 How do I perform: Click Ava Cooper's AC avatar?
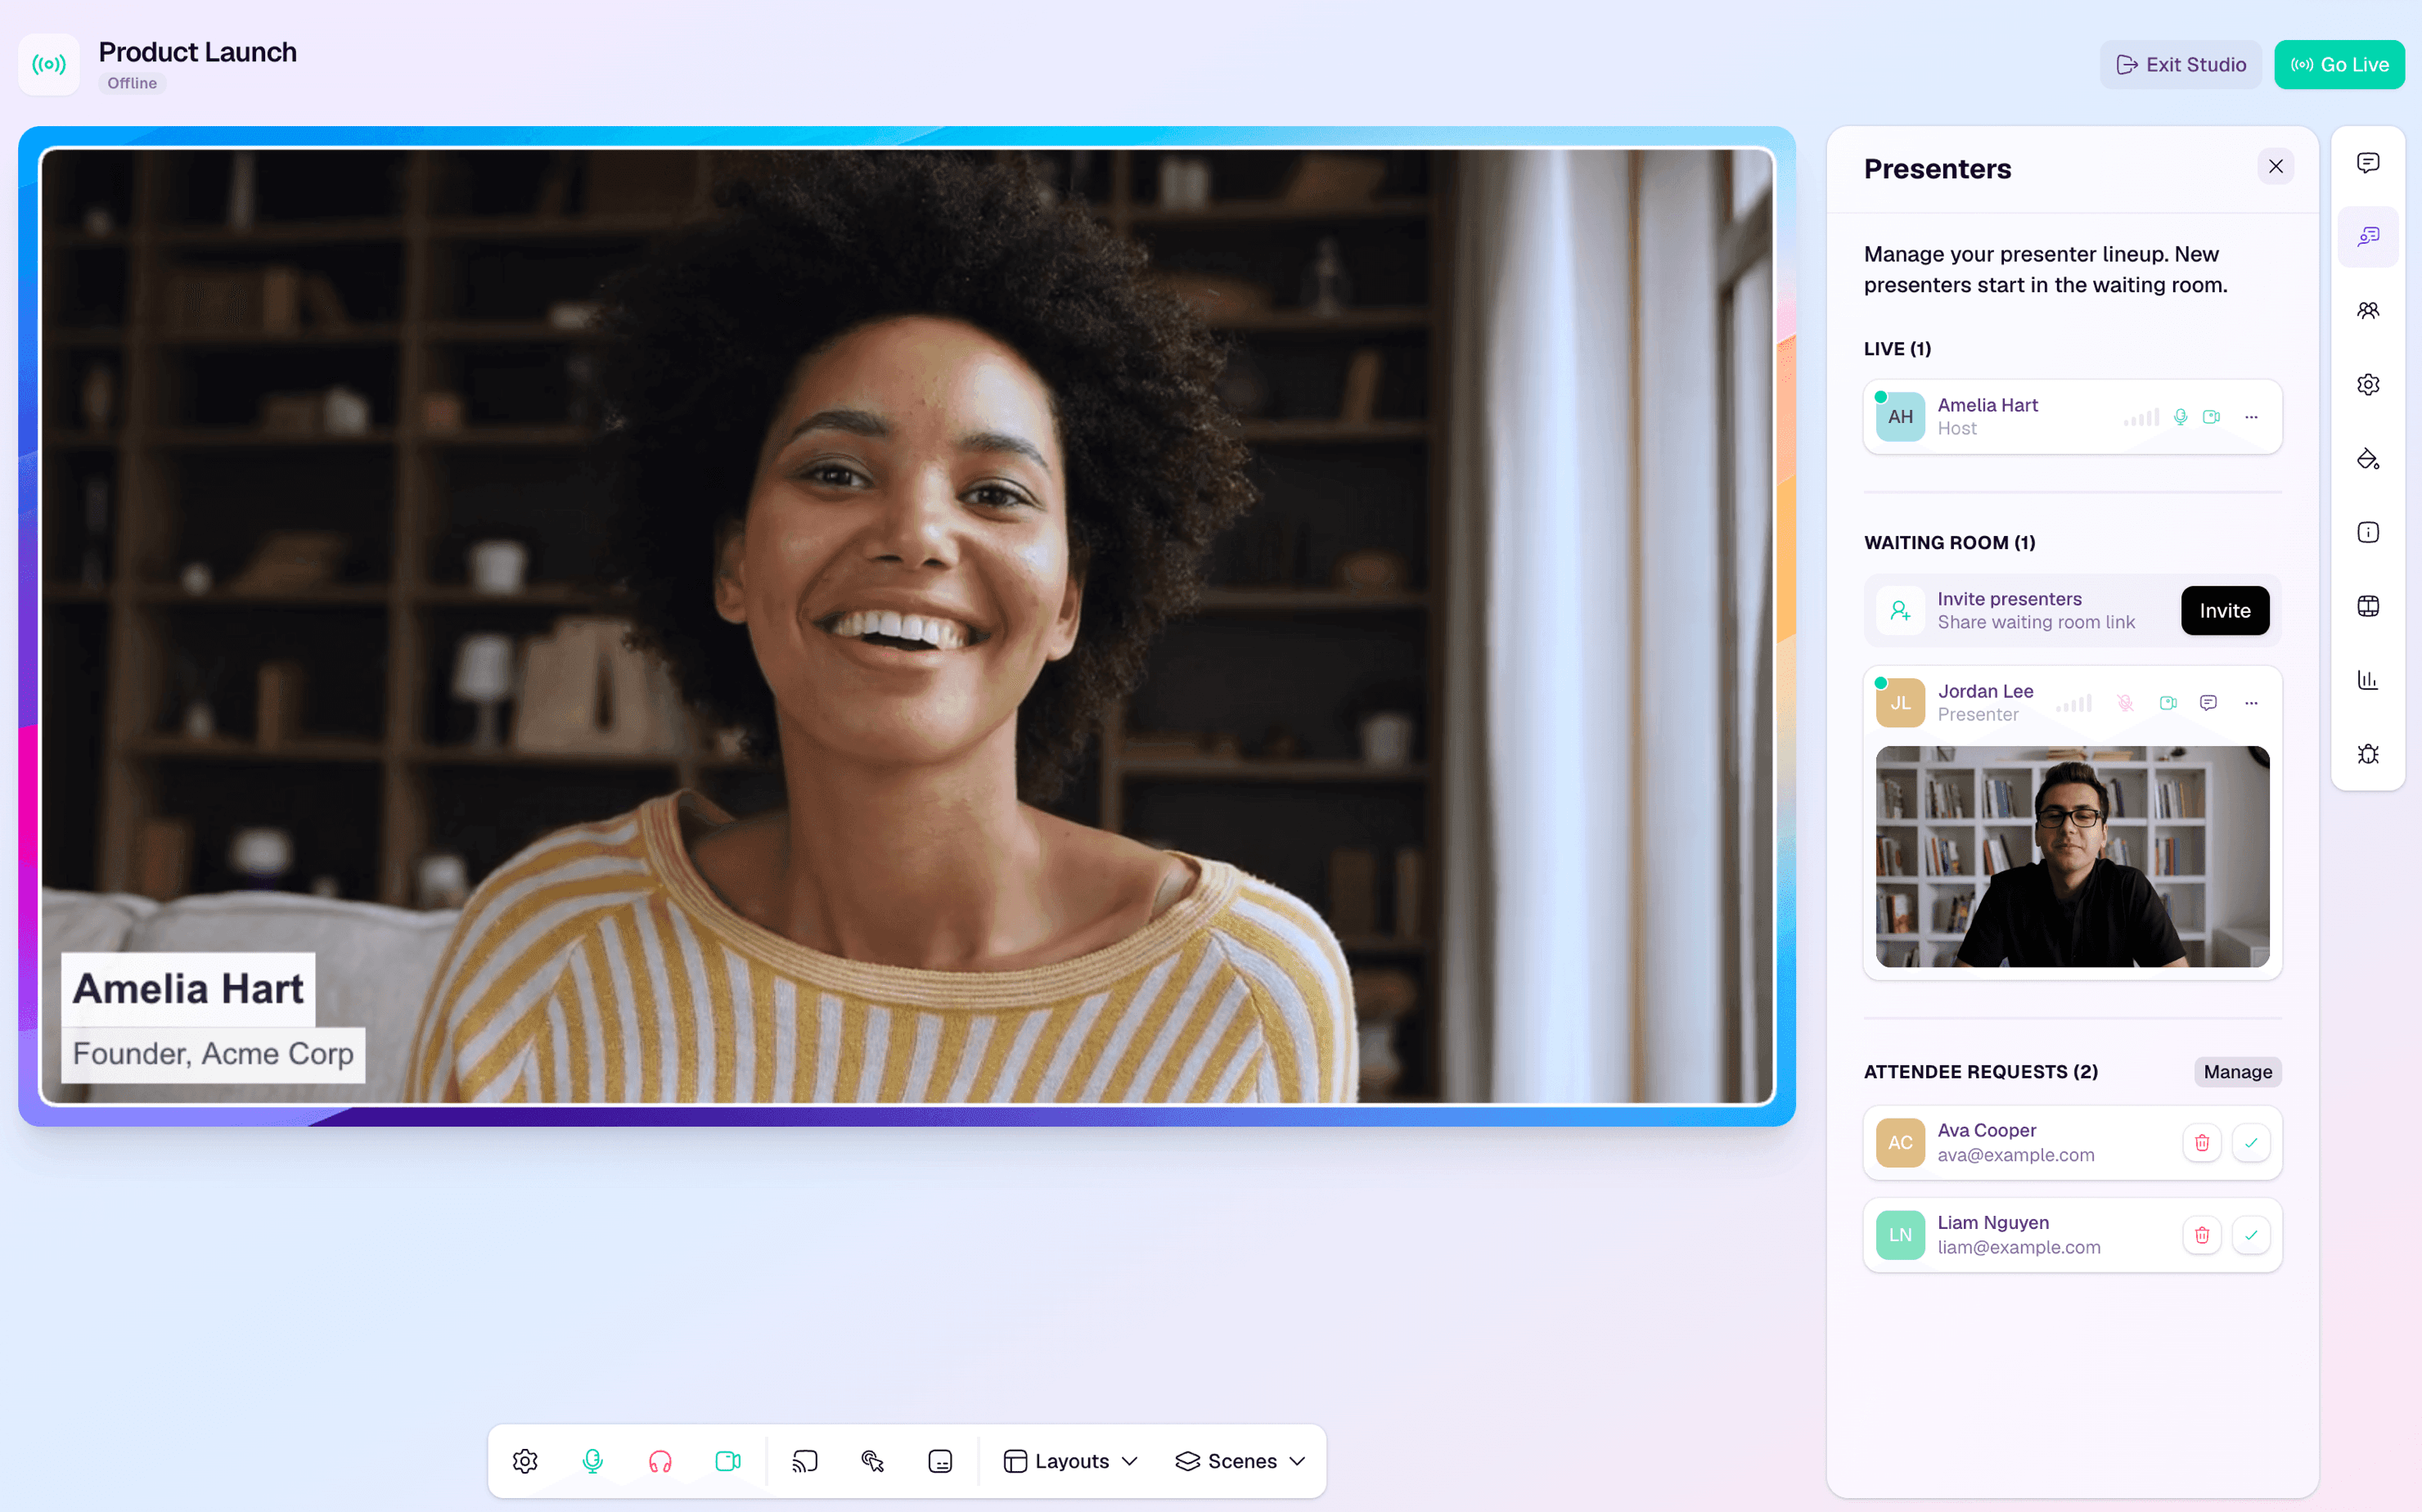(x=1900, y=1143)
